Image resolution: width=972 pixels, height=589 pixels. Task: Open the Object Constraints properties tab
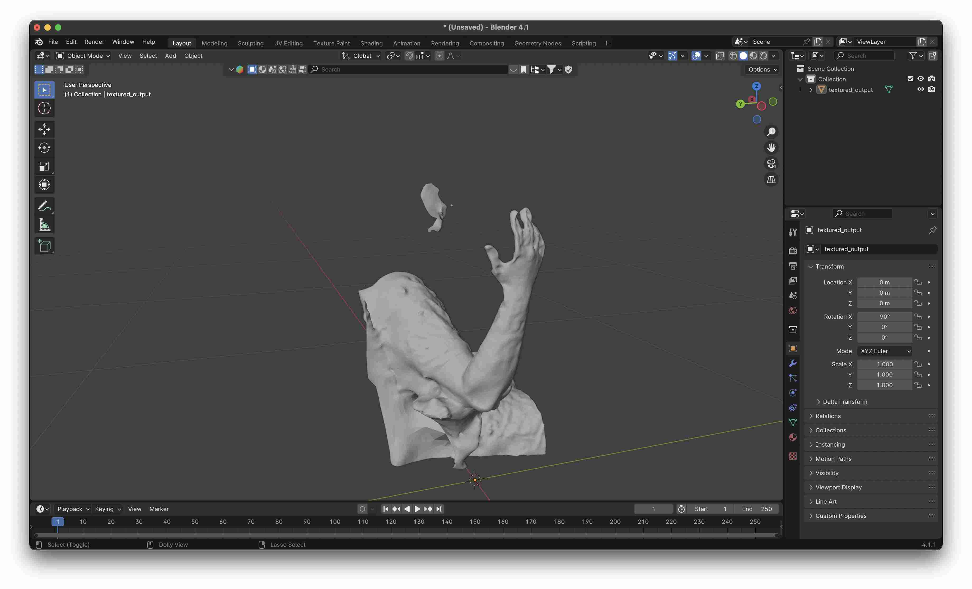(792, 408)
